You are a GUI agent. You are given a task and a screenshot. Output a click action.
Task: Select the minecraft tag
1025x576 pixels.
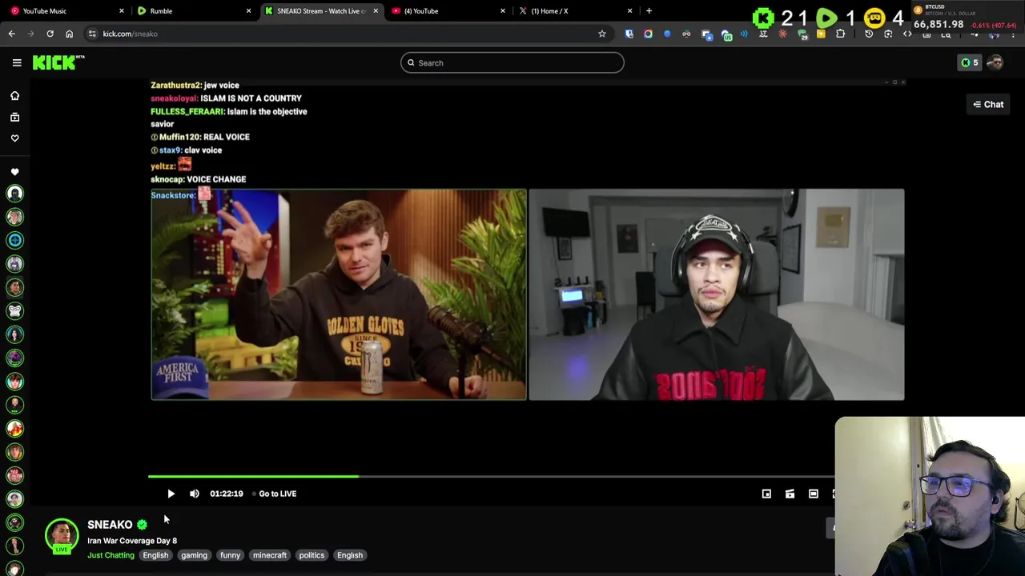tap(269, 555)
